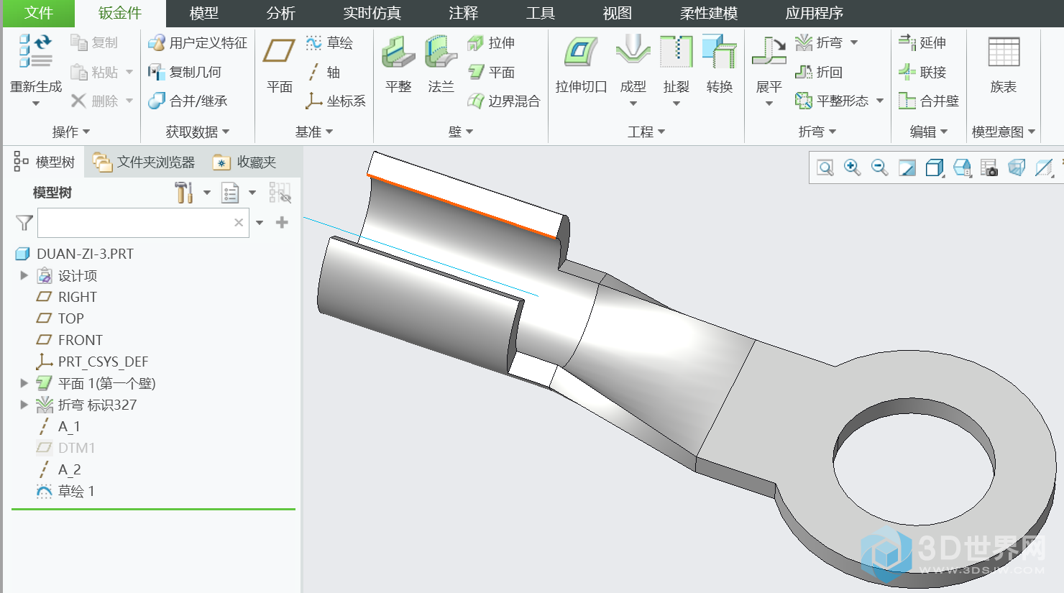
Task: Select the 边界混合 tool
Action: tap(503, 101)
